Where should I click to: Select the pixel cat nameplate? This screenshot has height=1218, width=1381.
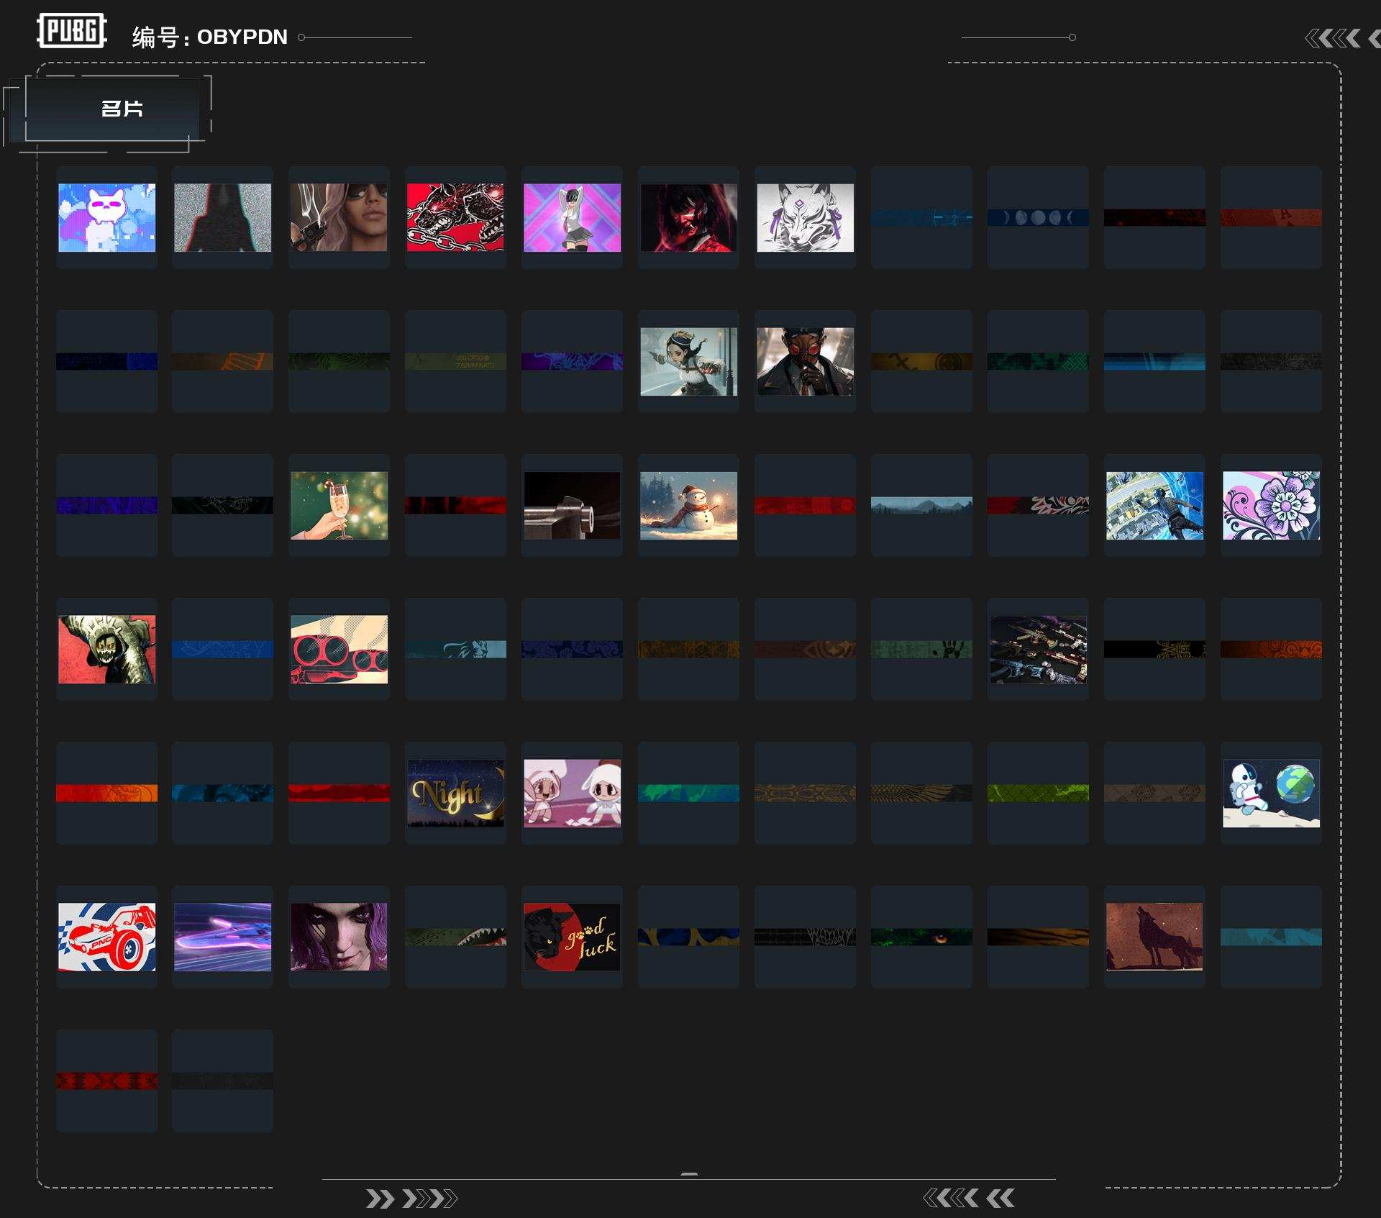click(106, 217)
